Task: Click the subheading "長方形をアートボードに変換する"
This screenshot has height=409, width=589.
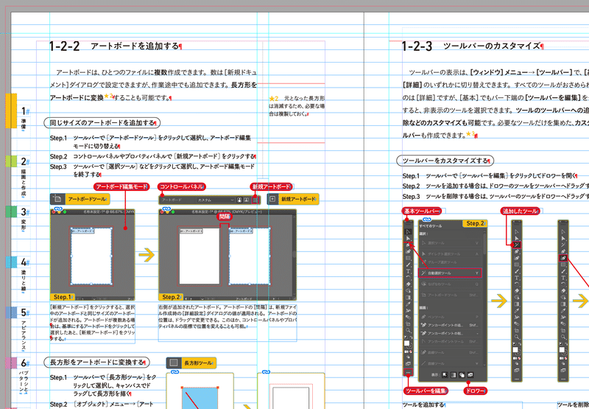Action: 97,363
